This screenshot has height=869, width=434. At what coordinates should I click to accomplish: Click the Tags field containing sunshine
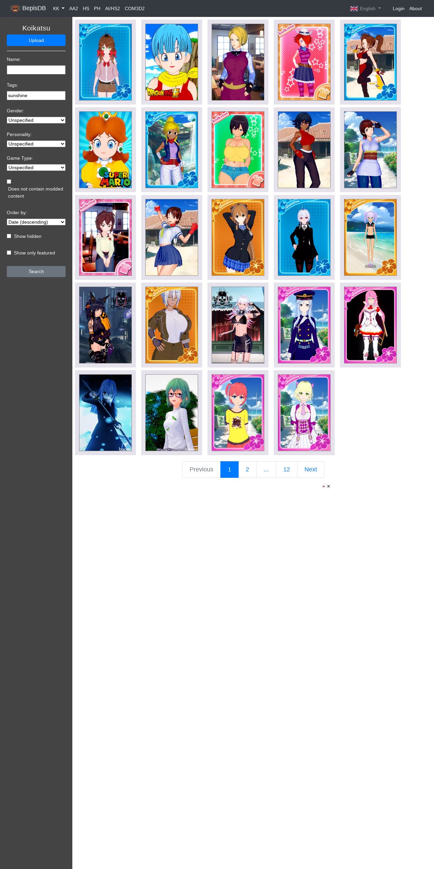tap(36, 95)
